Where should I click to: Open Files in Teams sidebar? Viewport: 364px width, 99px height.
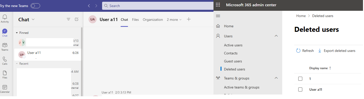5,75
